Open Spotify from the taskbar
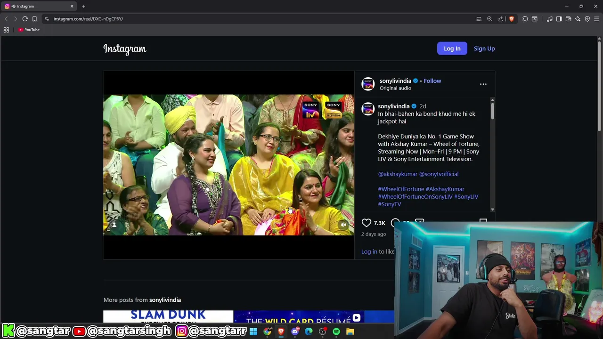The image size is (603, 339). [336, 331]
